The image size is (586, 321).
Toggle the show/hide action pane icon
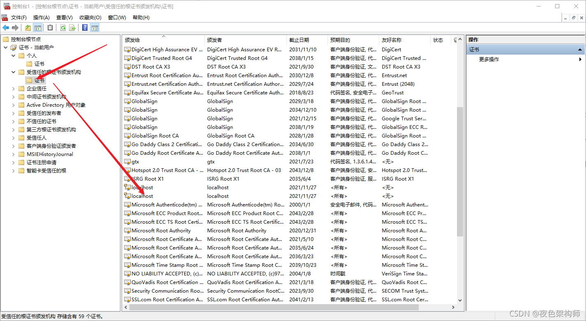pyautogui.click(x=95, y=28)
